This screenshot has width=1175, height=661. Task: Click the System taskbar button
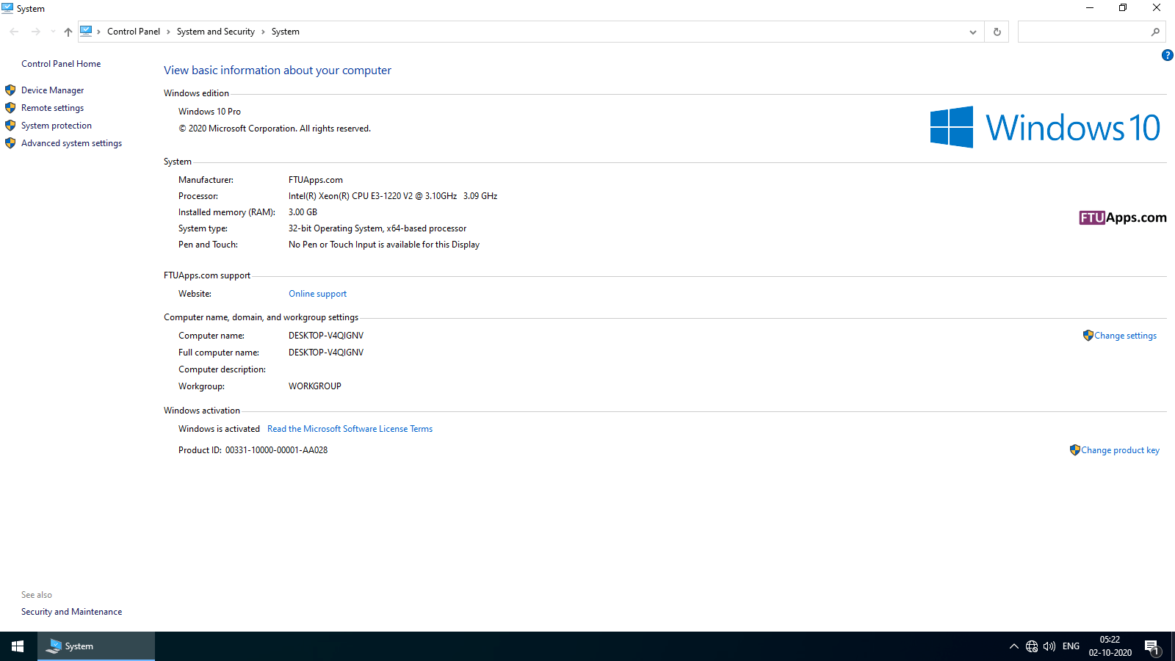click(96, 646)
